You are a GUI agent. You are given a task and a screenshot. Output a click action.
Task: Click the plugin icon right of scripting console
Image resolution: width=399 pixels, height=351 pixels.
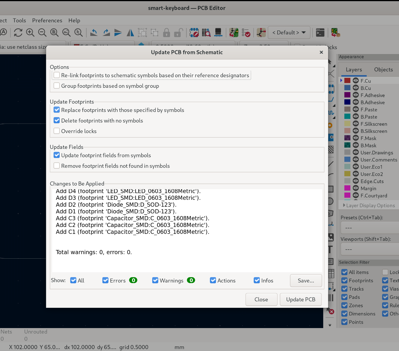[x=336, y=32]
